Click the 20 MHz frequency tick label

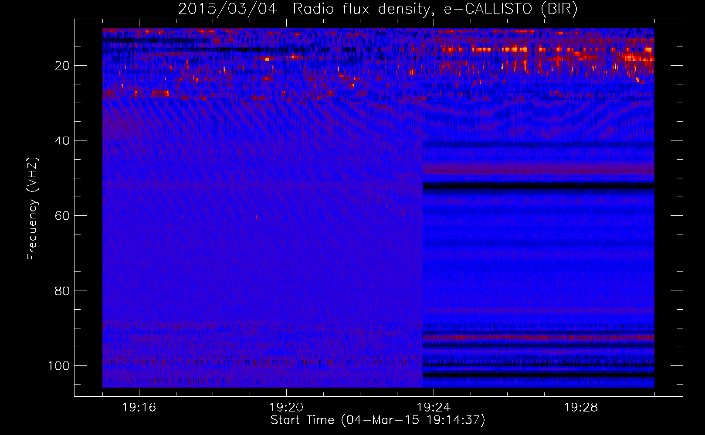pos(62,66)
